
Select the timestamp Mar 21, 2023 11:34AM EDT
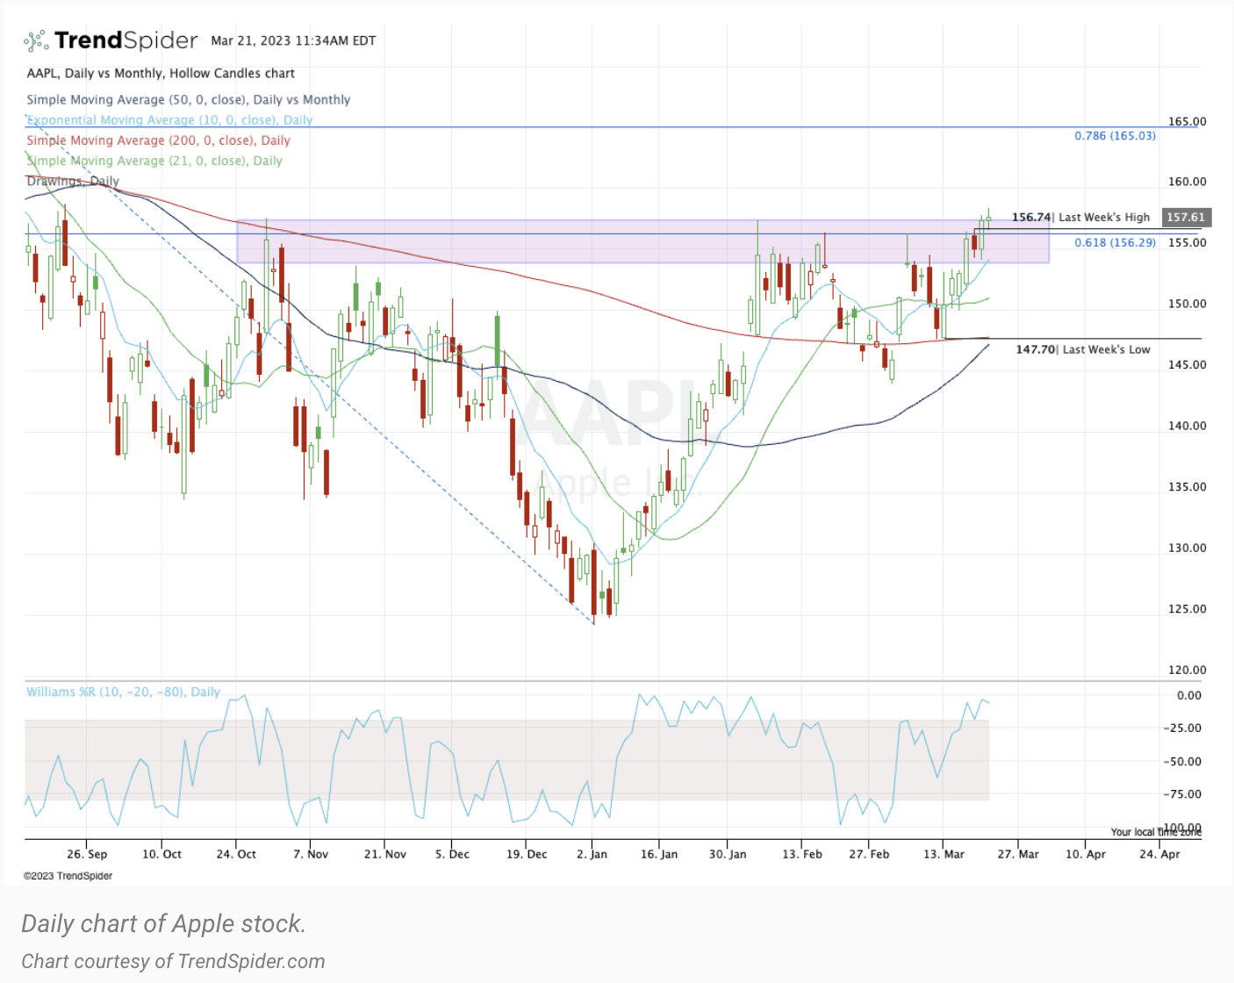[x=293, y=40]
